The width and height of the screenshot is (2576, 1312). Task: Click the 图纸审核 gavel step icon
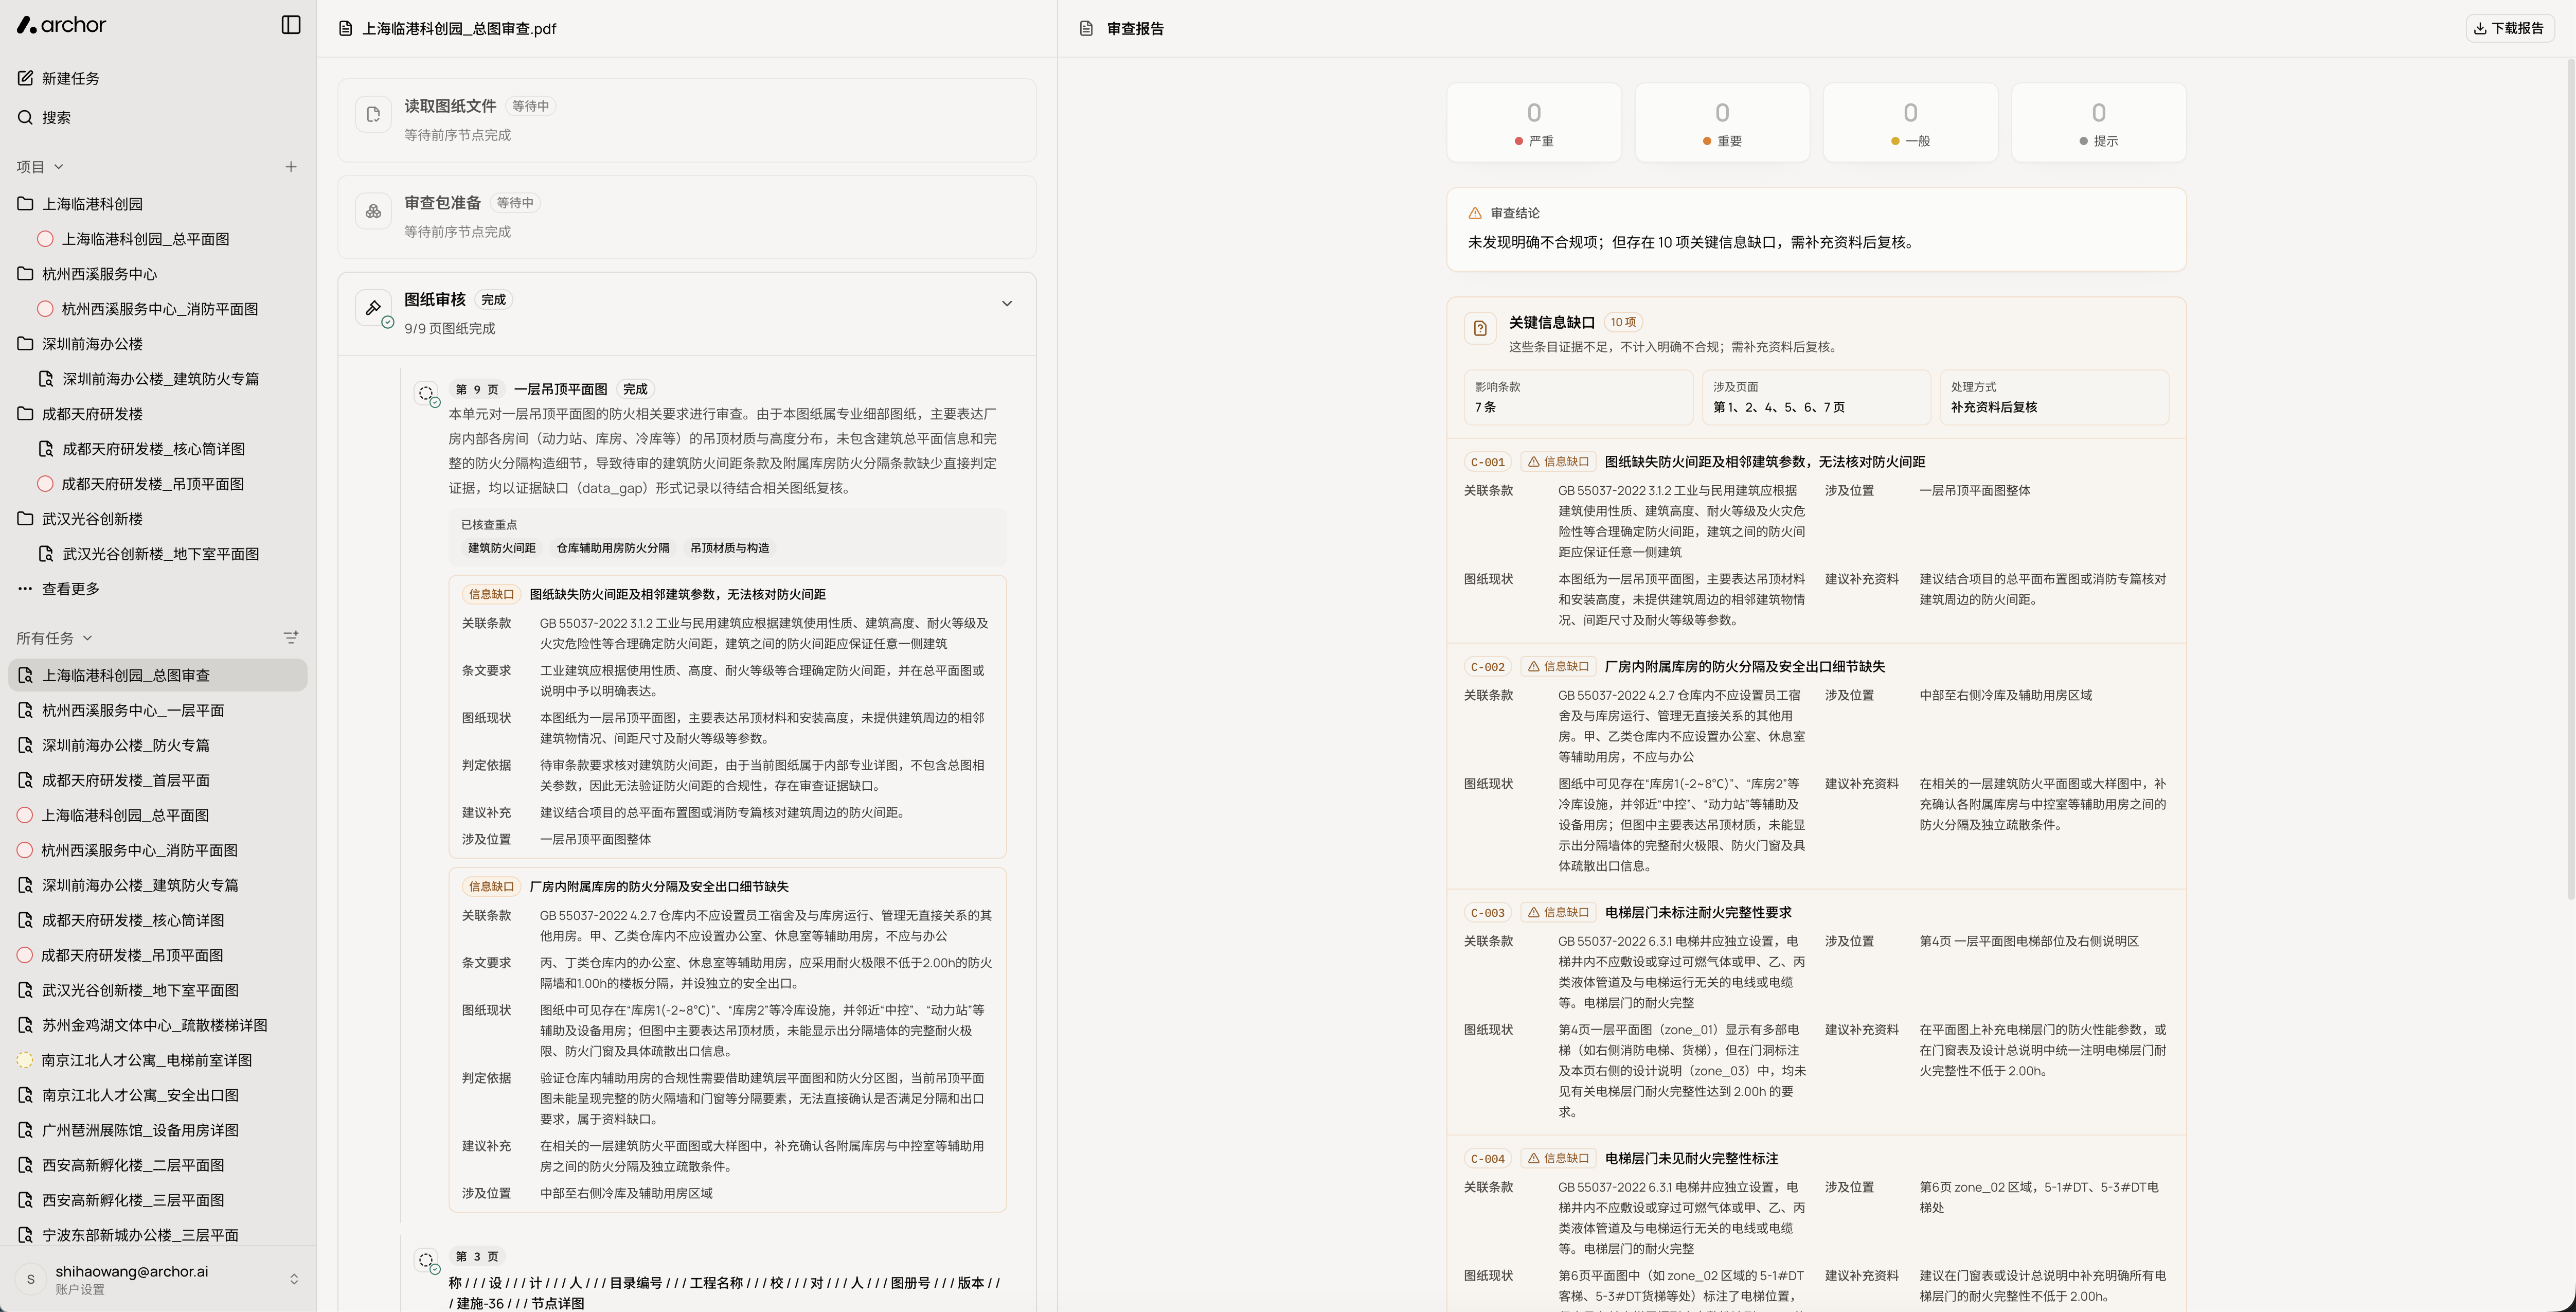373,308
